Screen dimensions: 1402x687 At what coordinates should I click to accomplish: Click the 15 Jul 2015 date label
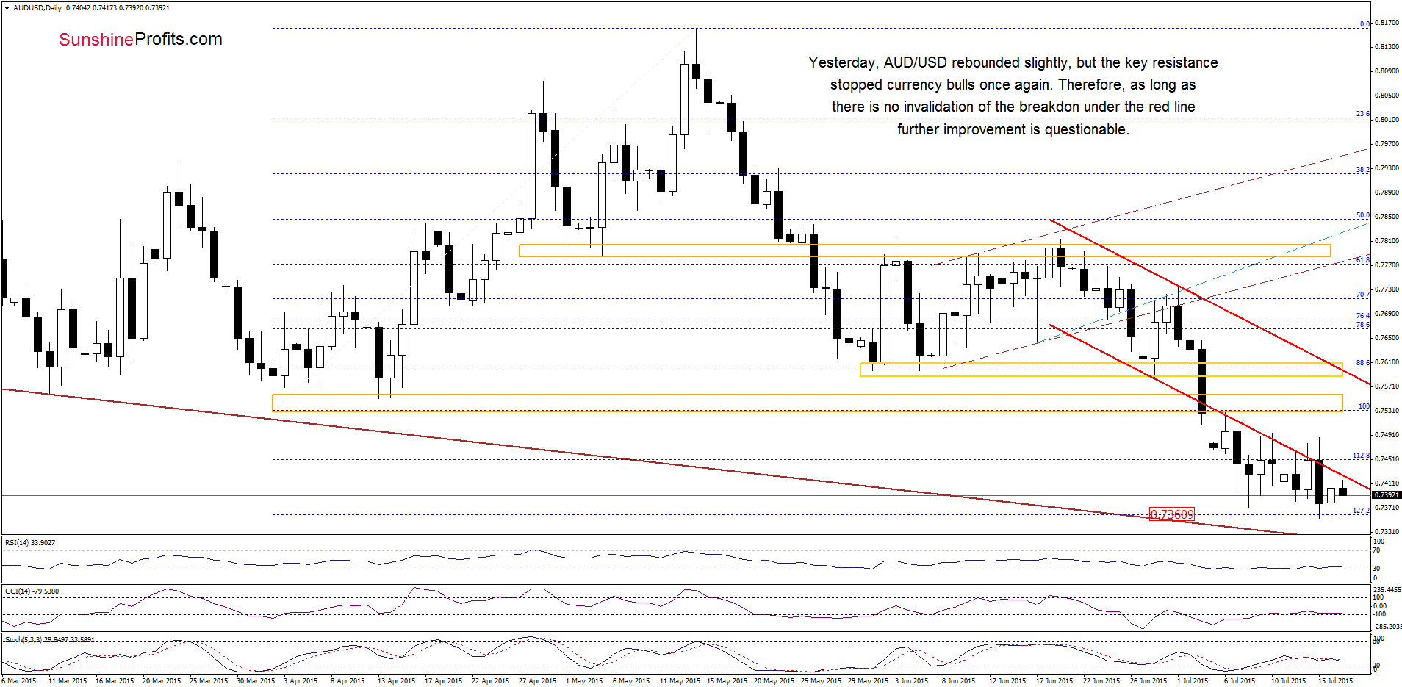pos(1335,681)
